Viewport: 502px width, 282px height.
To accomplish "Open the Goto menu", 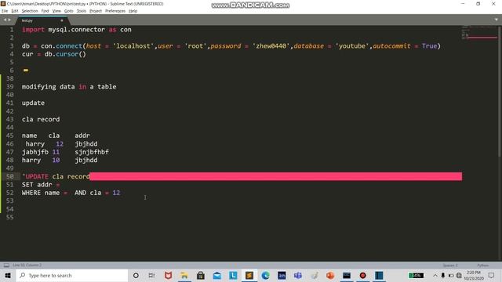I will (x=68, y=11).
